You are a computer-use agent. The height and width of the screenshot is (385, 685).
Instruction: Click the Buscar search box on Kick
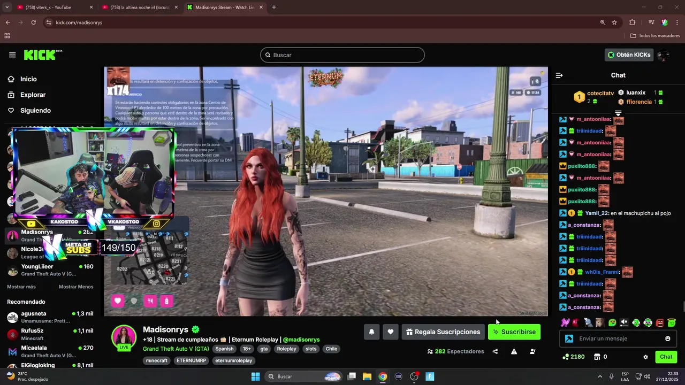[342, 55]
